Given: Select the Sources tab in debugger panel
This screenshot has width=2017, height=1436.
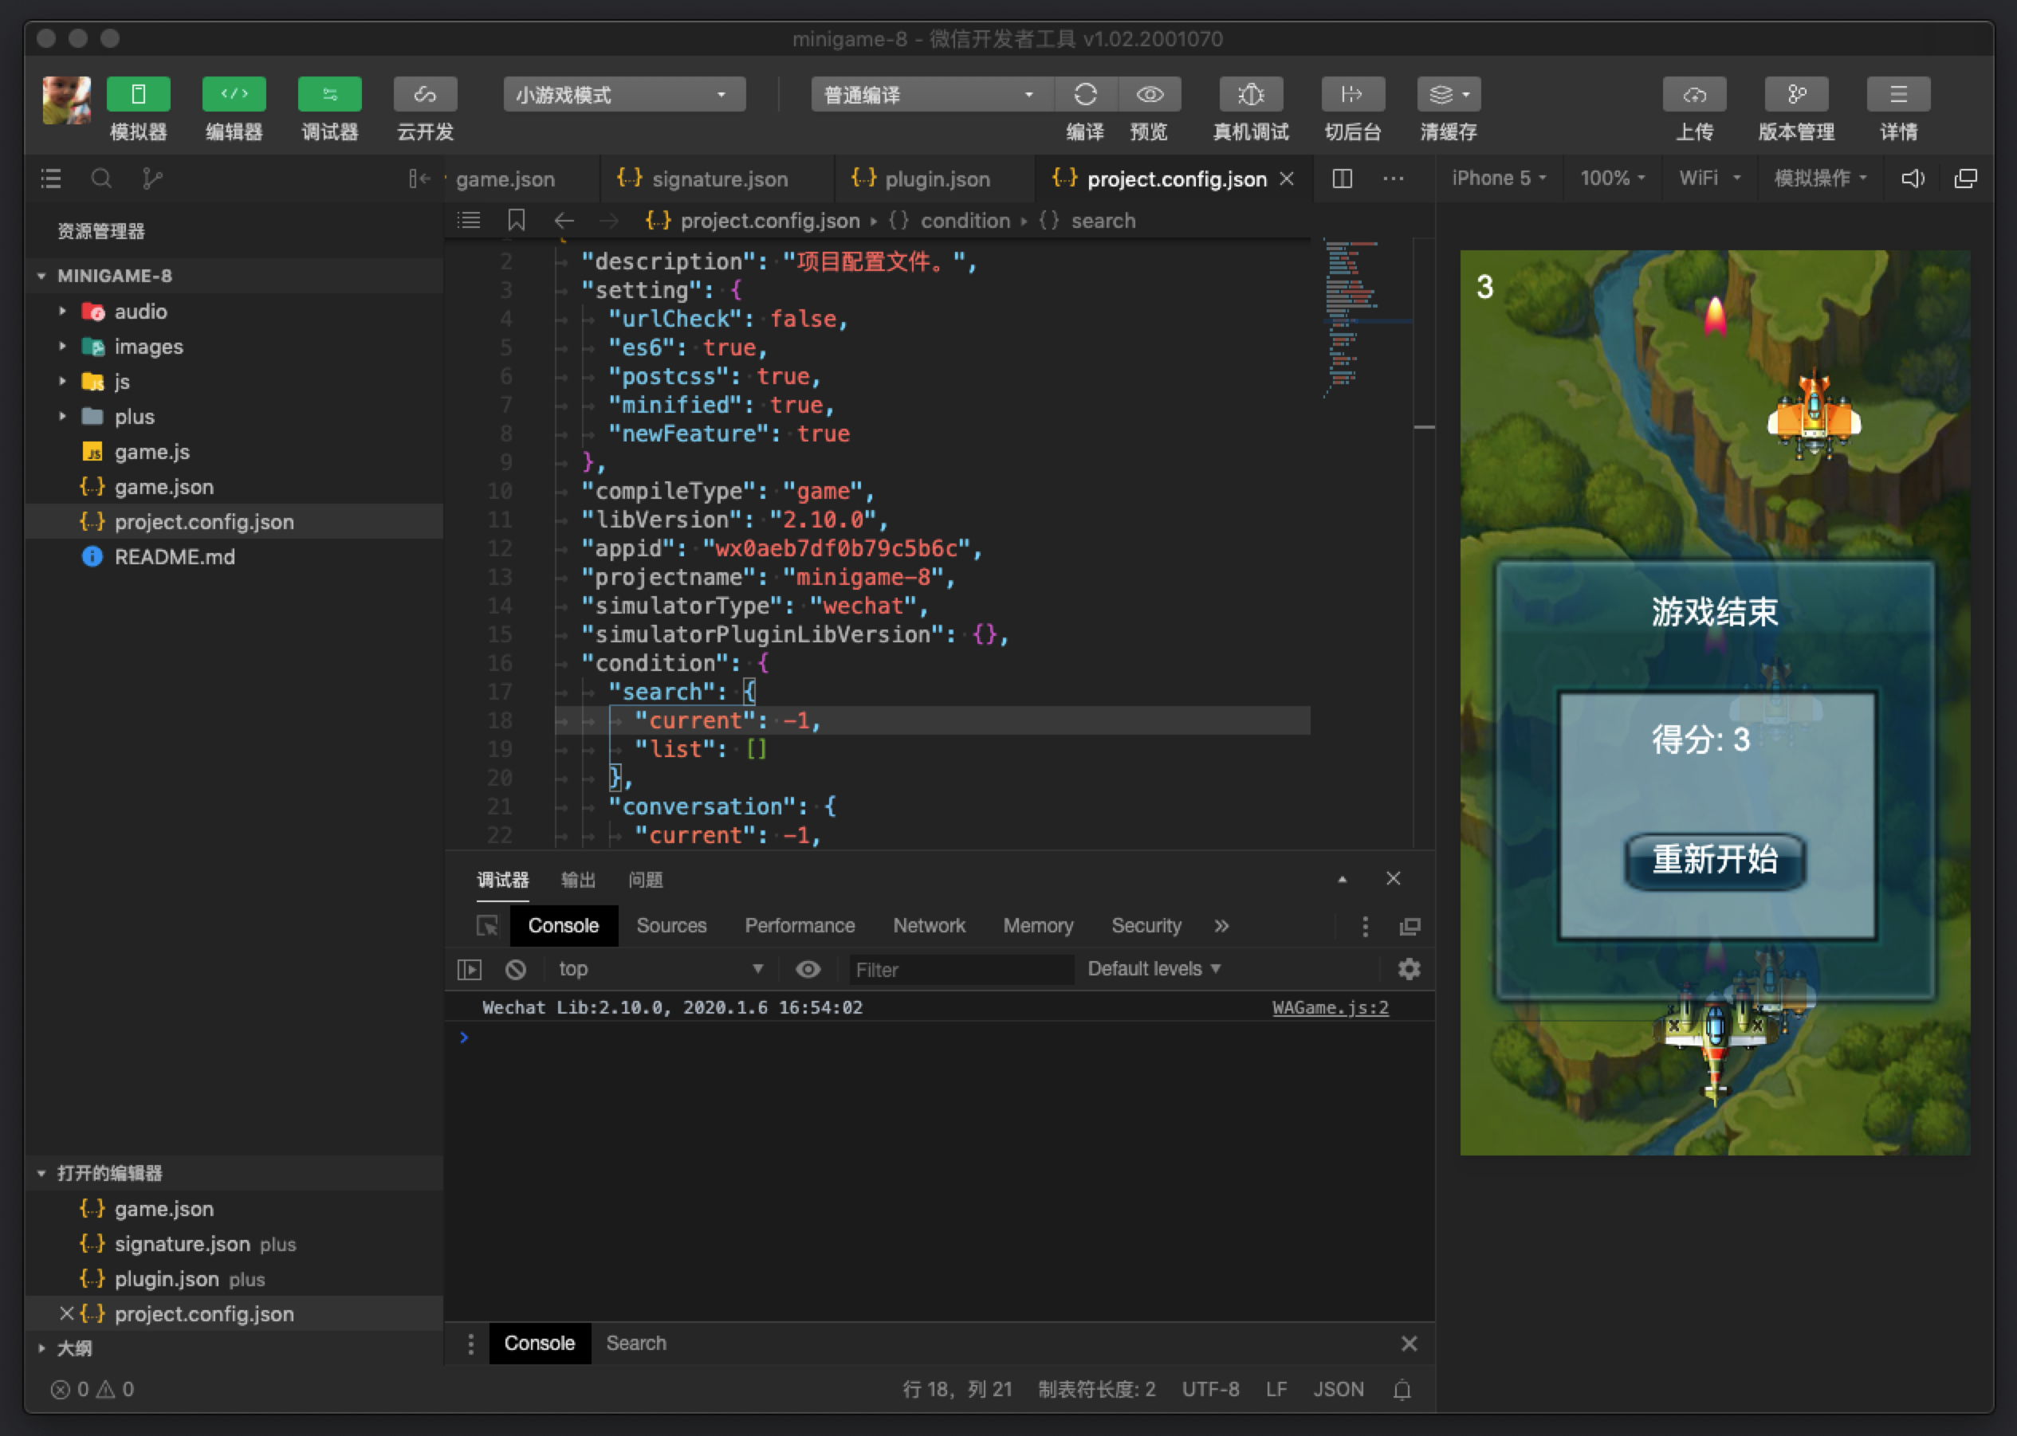Looking at the screenshot, I should [669, 923].
